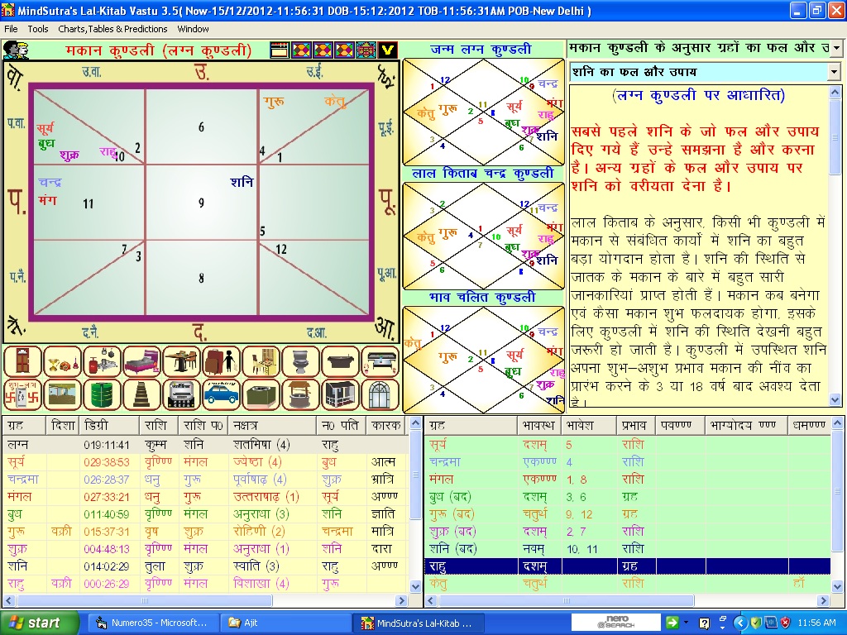Click the डिग्री column header

pos(110,426)
